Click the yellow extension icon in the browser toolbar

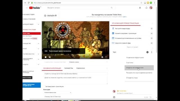[x=148, y=3]
